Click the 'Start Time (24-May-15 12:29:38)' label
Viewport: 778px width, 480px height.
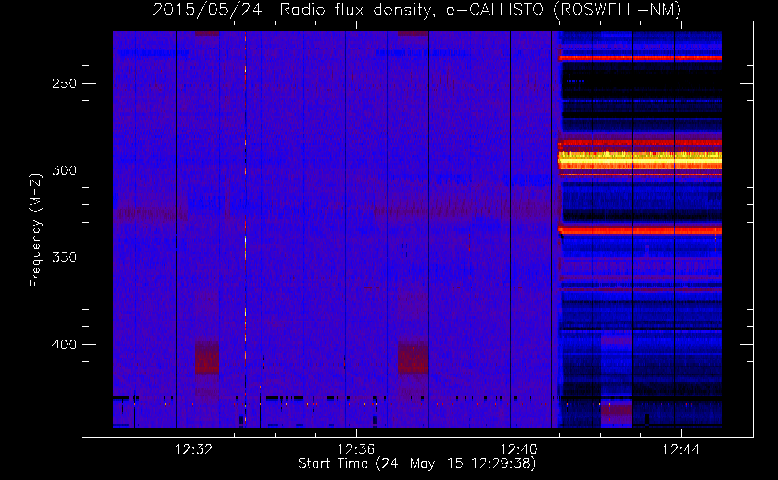pyautogui.click(x=416, y=464)
